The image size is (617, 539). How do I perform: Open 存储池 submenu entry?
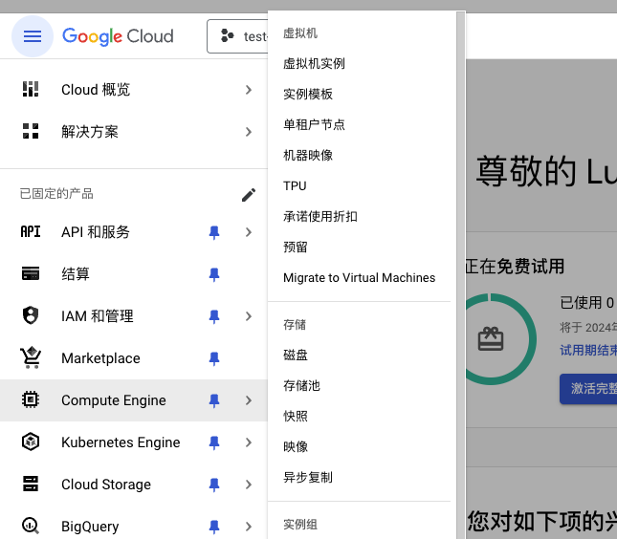pyautogui.click(x=301, y=386)
